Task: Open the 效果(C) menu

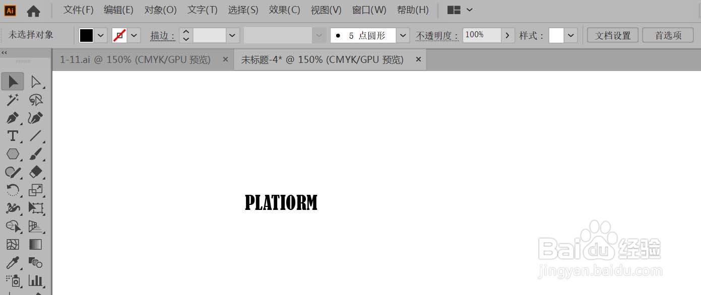Action: [284, 10]
